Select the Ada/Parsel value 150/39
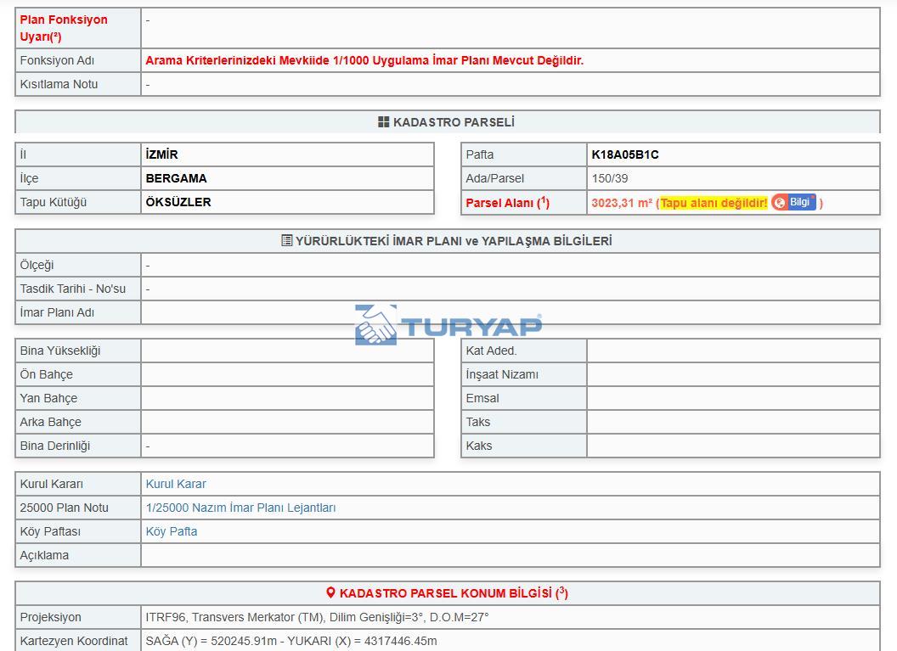Screen dimensions: 897x651 pos(610,178)
